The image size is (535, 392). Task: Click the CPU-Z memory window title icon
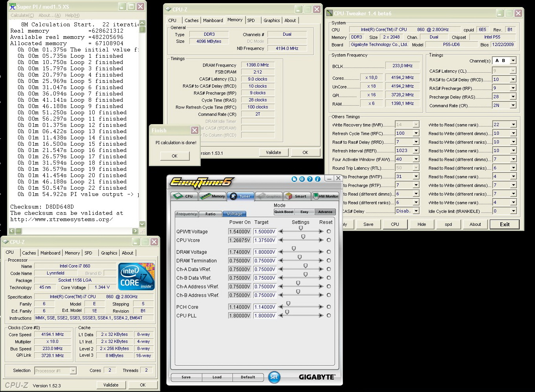[169, 9]
